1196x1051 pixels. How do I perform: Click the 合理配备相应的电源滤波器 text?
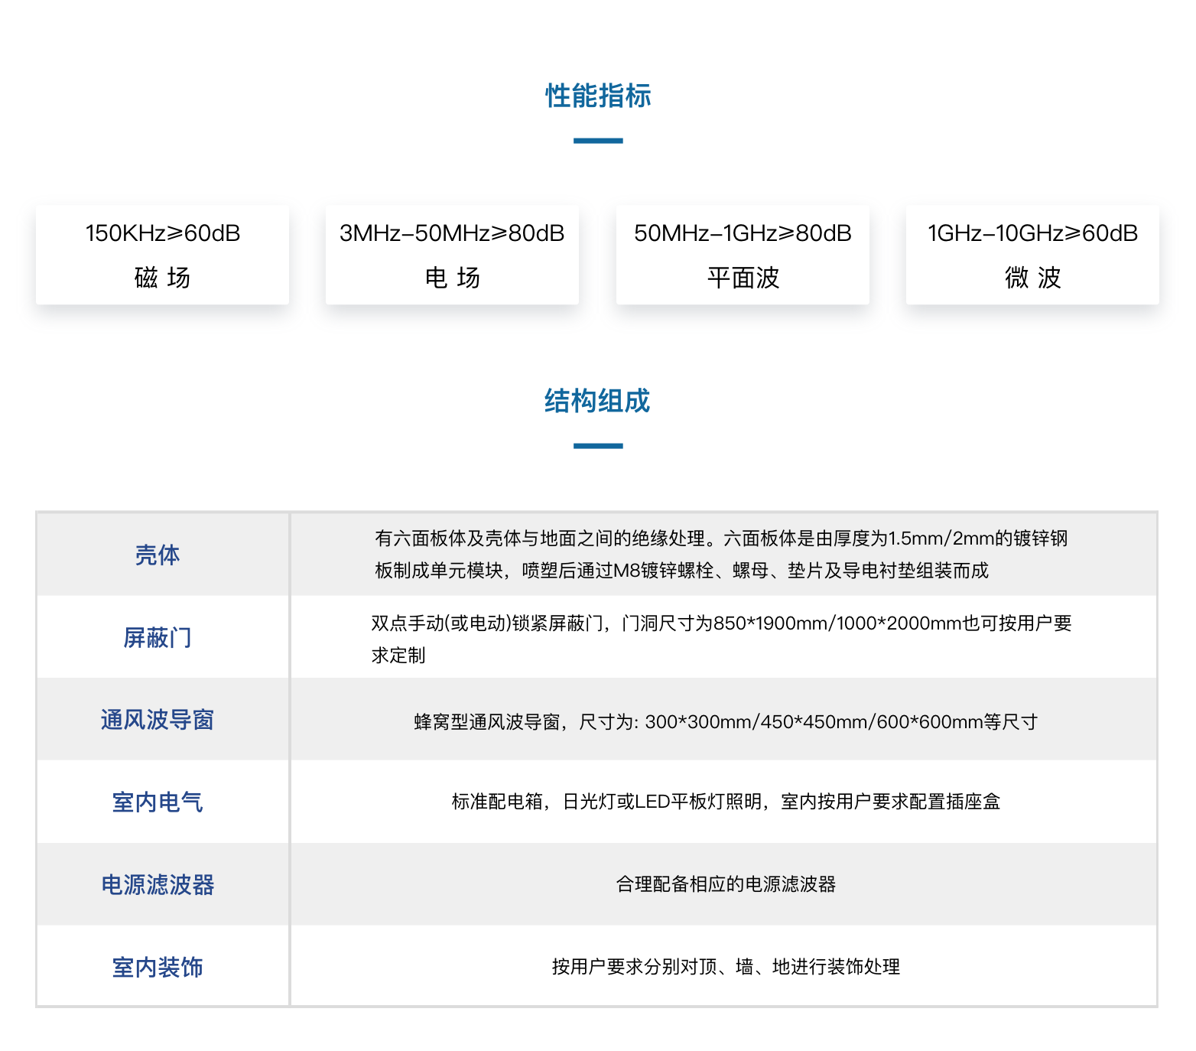pyautogui.click(x=725, y=884)
